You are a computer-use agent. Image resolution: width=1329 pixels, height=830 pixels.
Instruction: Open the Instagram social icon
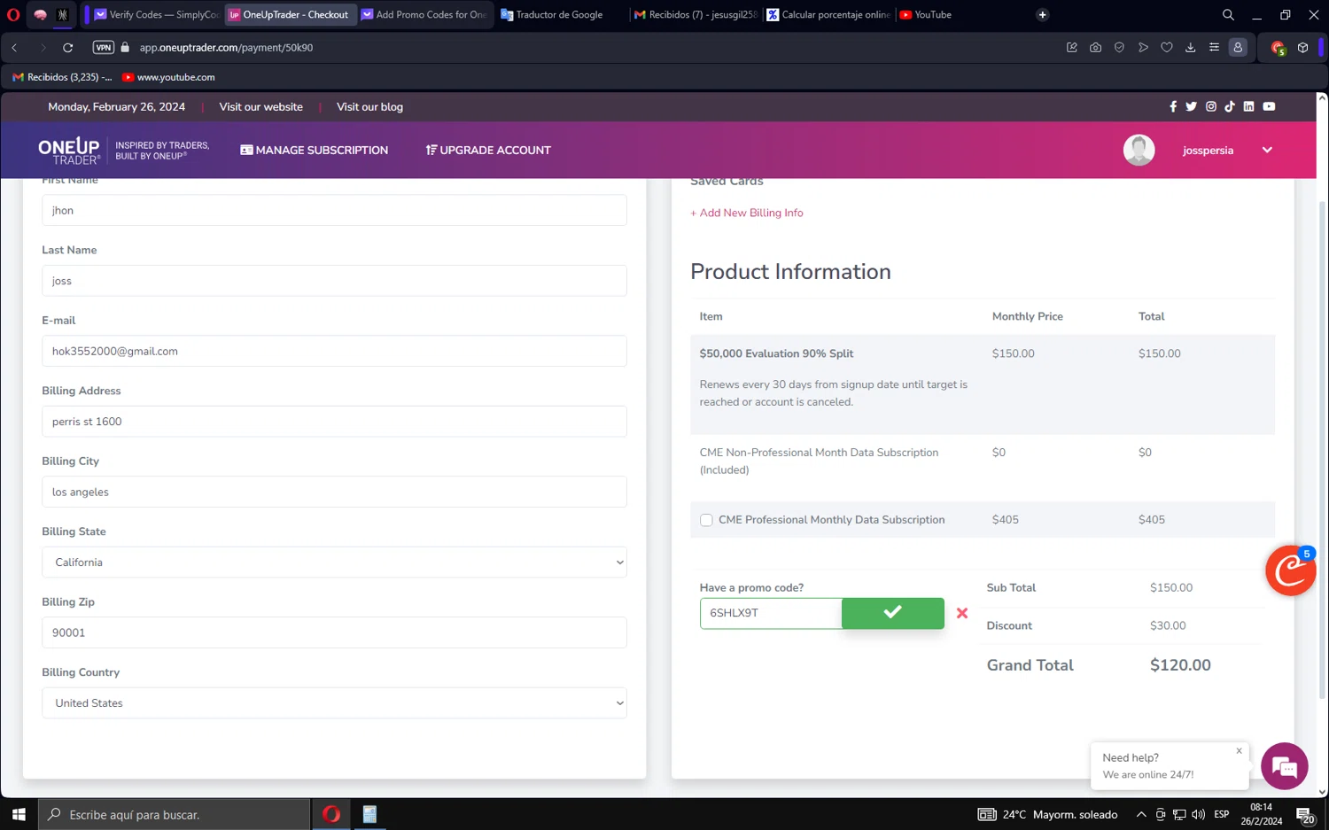click(x=1211, y=106)
